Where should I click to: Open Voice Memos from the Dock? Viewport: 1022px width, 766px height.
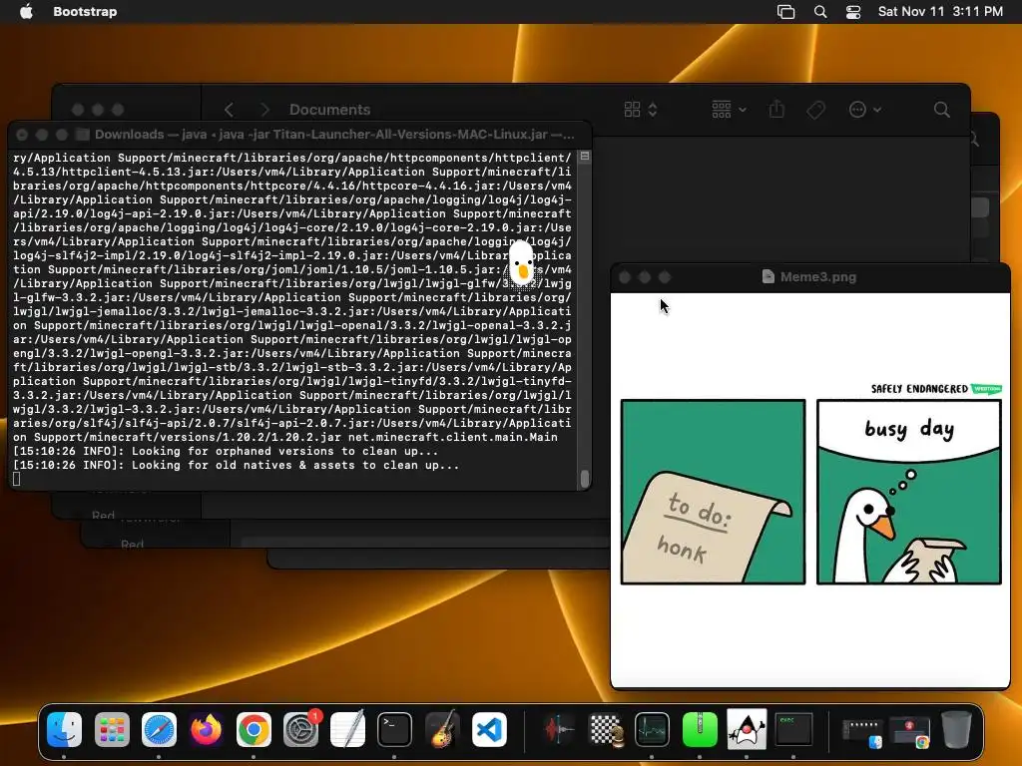558,729
